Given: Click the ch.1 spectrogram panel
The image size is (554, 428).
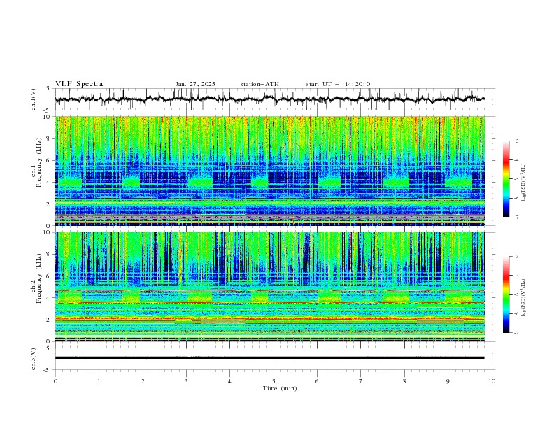Looking at the screenshot, I should [270, 171].
